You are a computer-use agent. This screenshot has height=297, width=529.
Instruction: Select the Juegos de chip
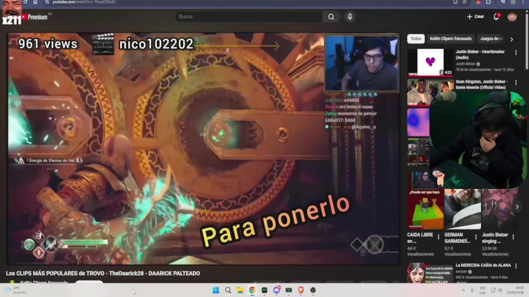pos(491,39)
